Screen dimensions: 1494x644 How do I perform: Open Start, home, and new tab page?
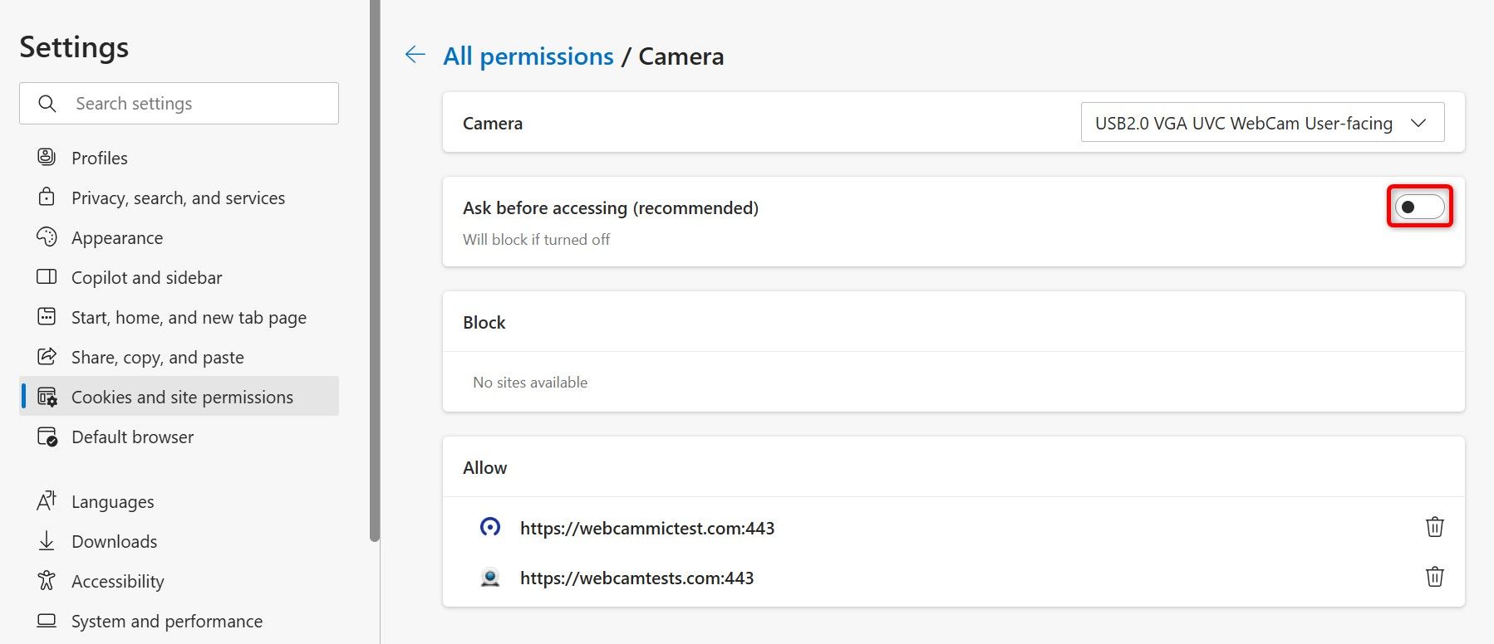click(x=189, y=317)
